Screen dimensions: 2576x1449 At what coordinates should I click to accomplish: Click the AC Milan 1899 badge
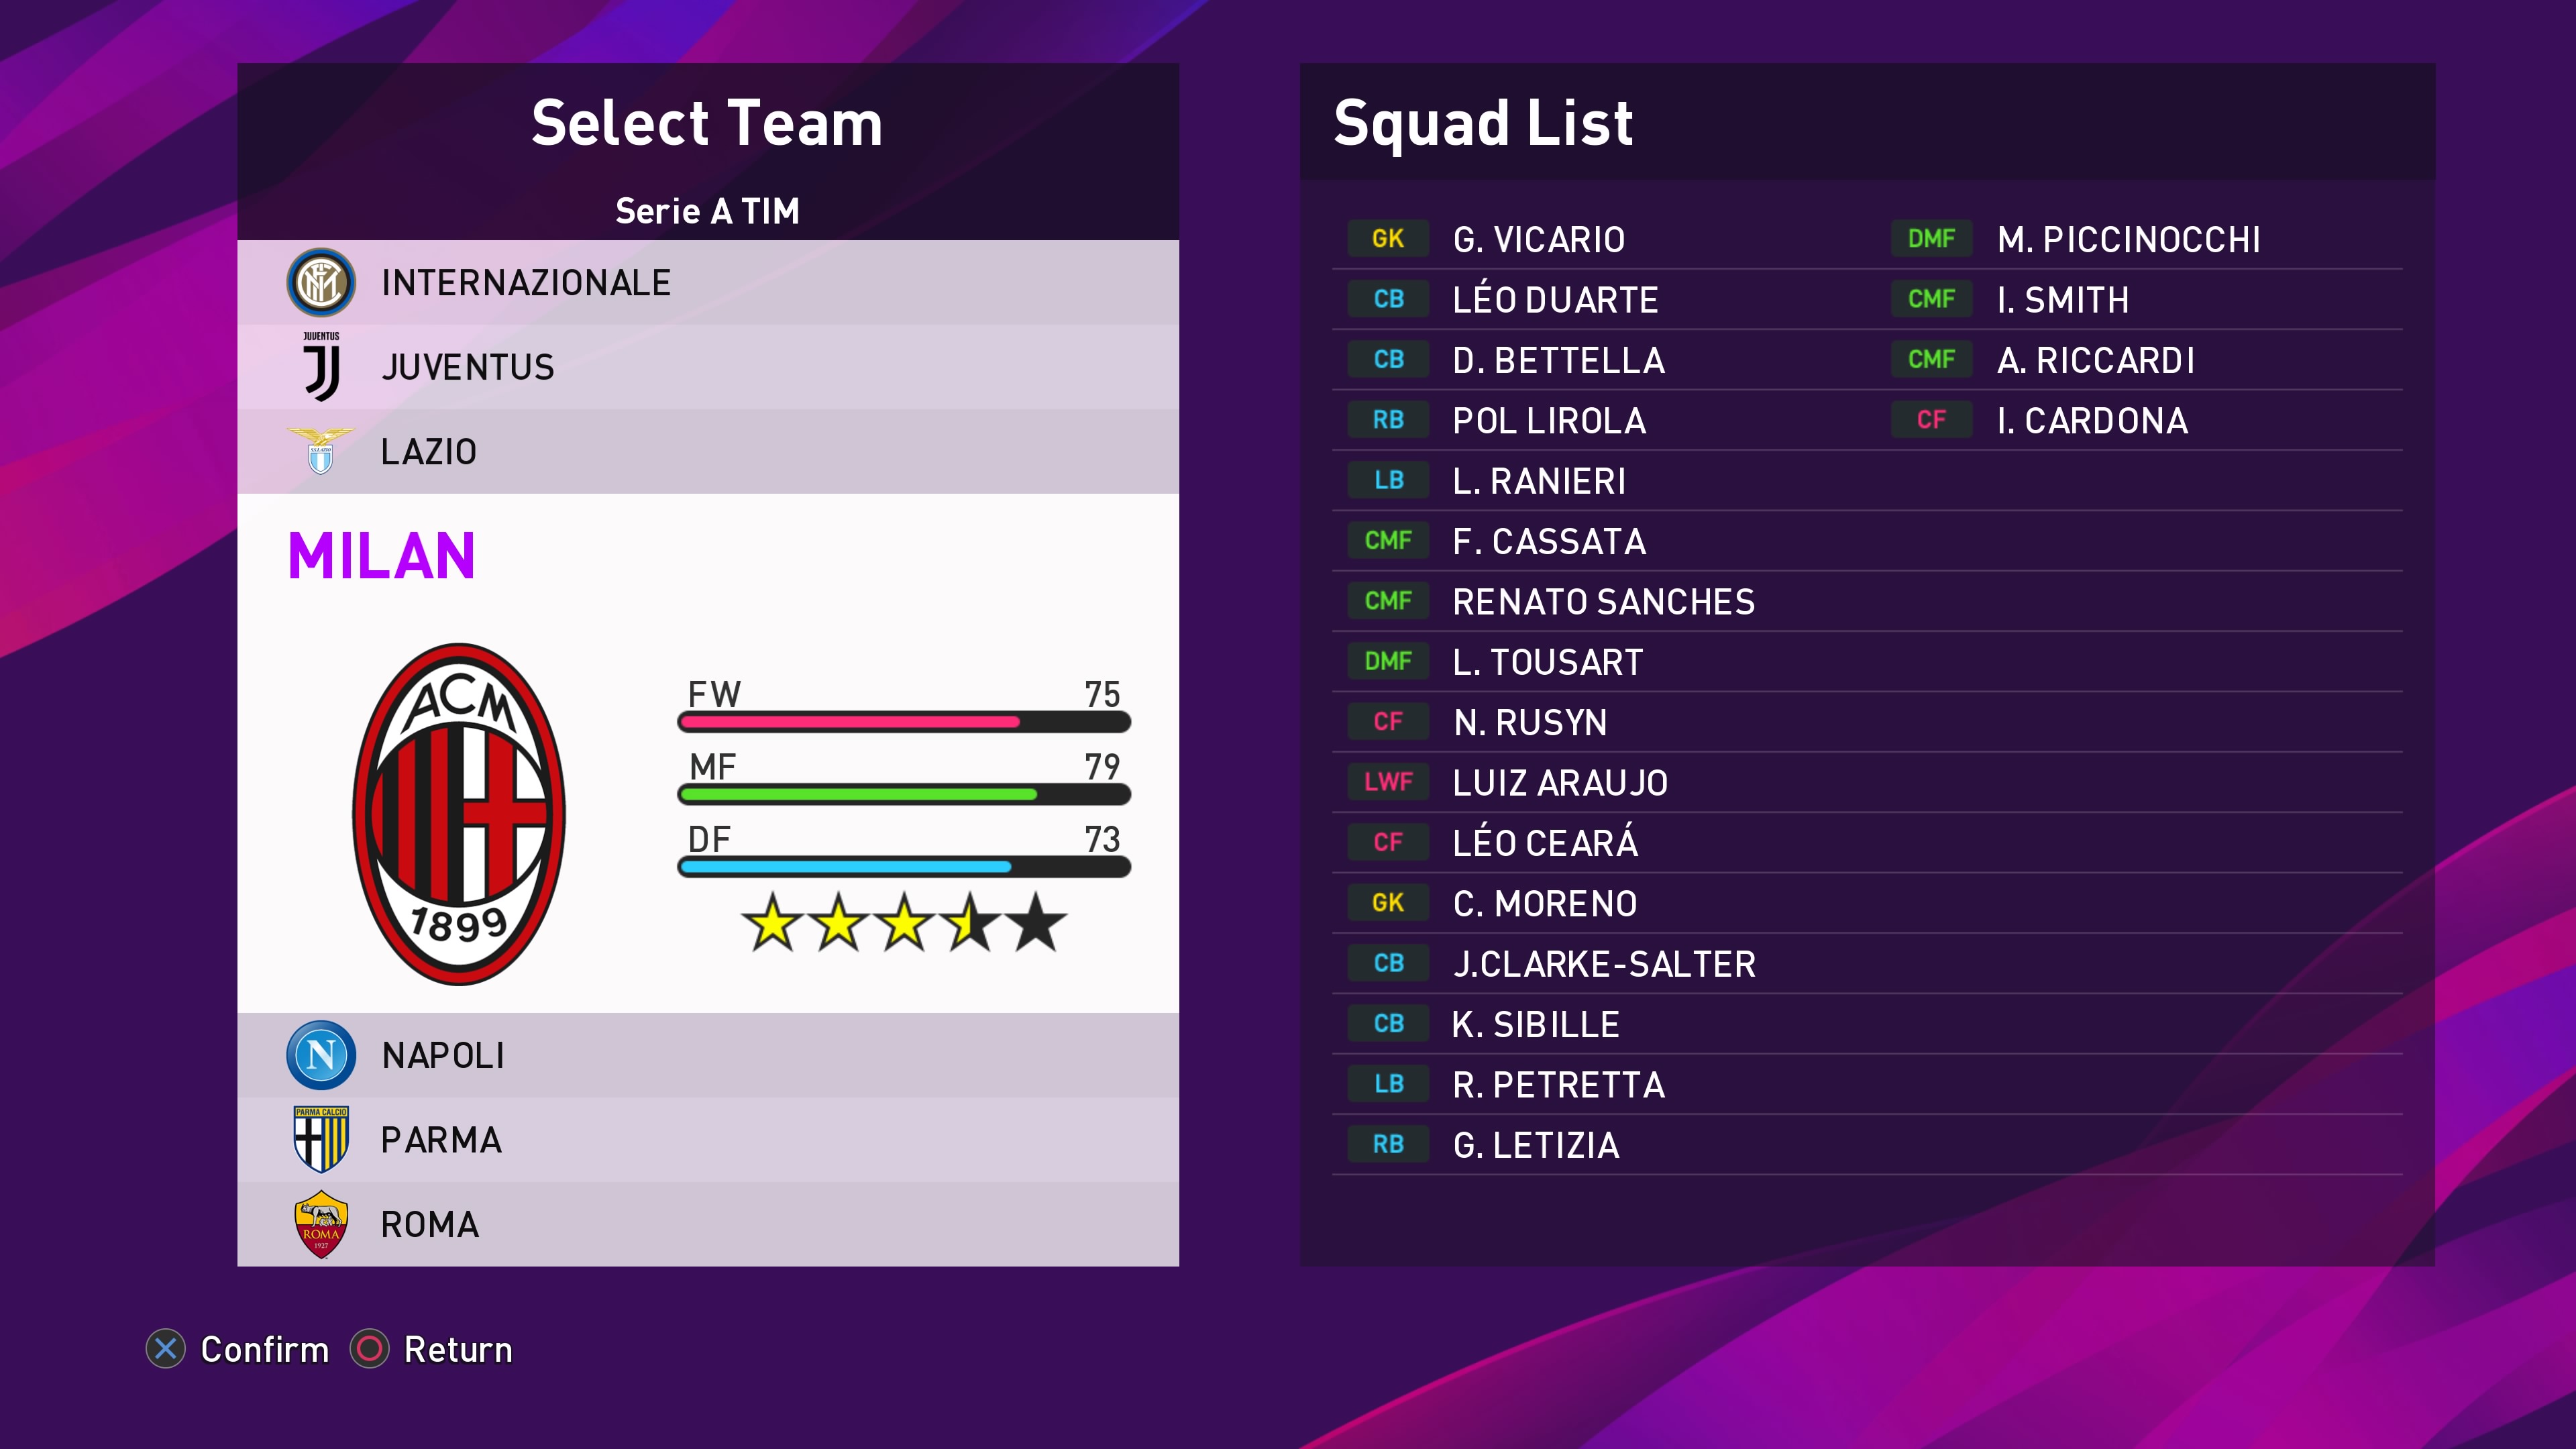459,813
